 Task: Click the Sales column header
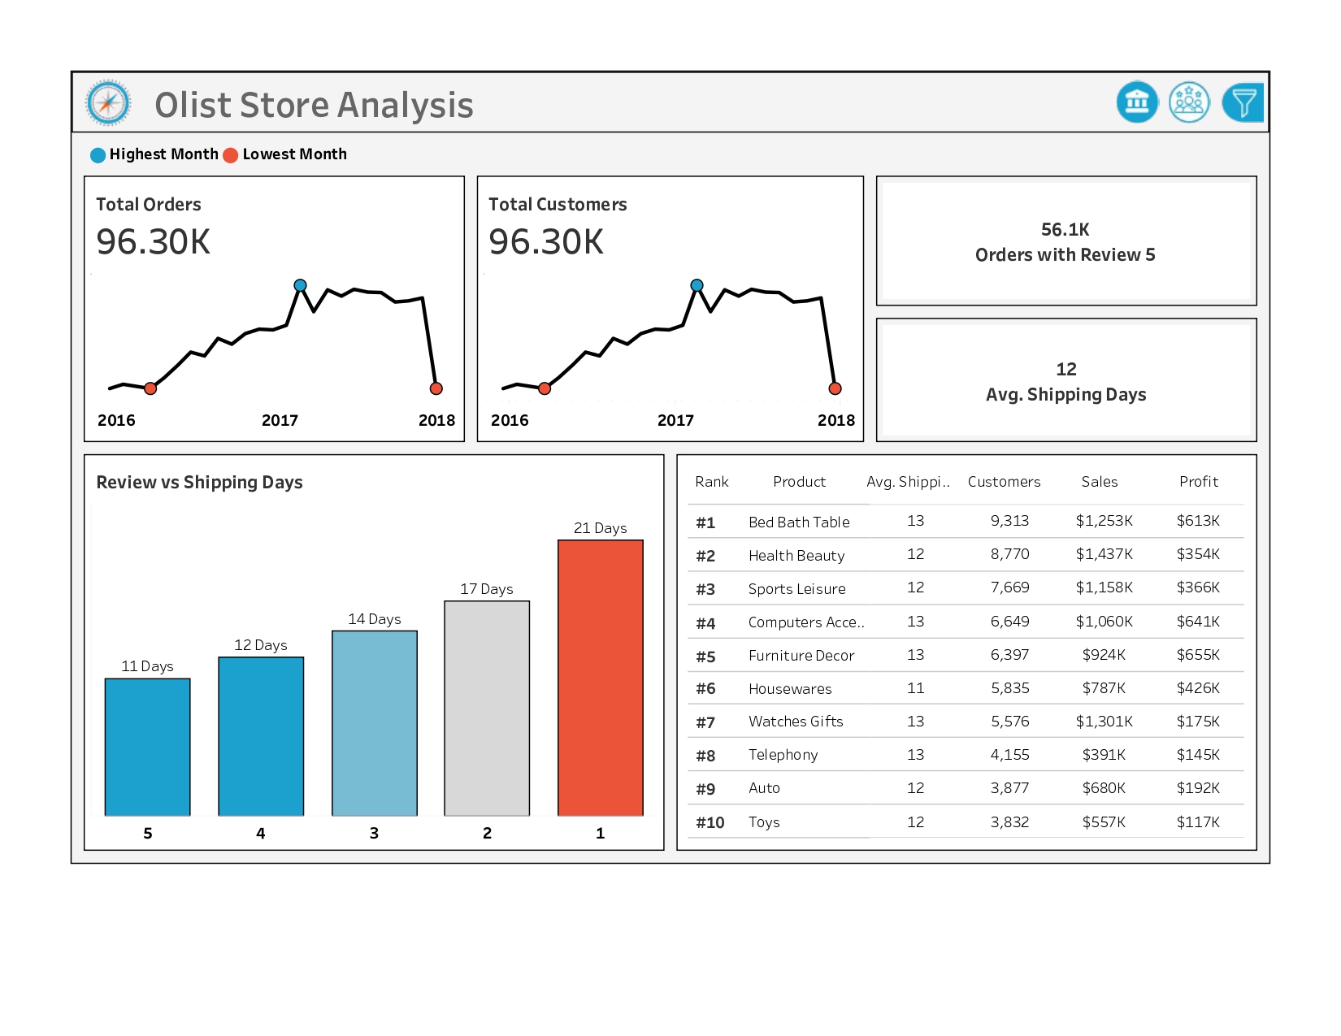(x=1100, y=482)
